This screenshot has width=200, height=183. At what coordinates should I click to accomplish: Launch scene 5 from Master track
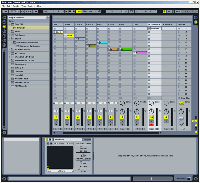click(179, 42)
